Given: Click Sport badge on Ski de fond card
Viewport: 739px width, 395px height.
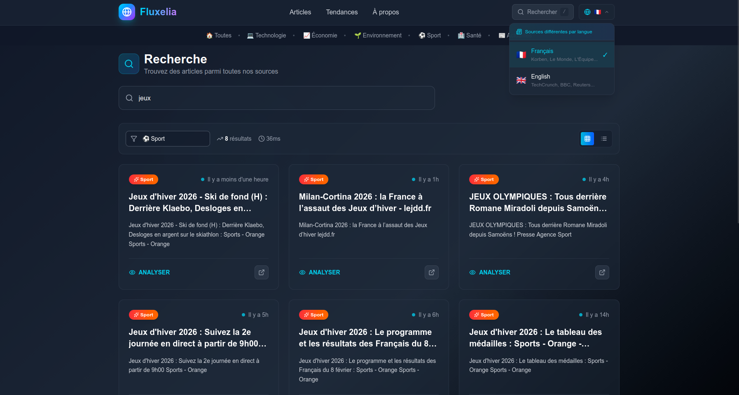Looking at the screenshot, I should [x=143, y=179].
